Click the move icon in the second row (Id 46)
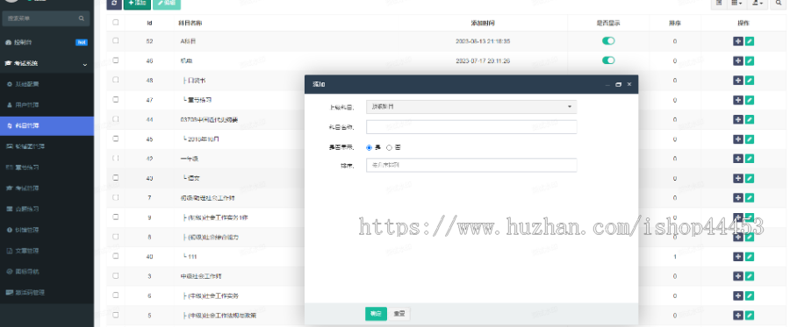 pos(738,60)
